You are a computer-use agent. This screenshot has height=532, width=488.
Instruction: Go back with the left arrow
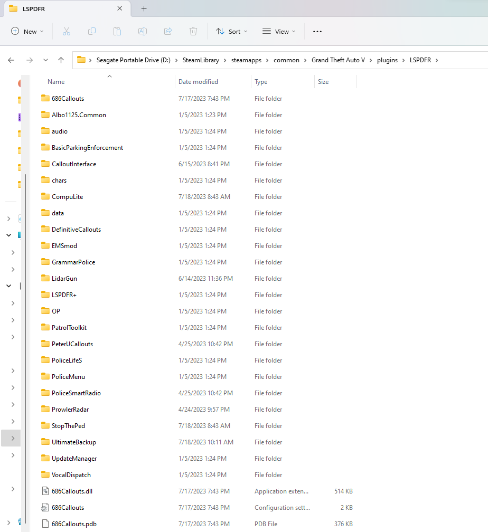pos(11,60)
